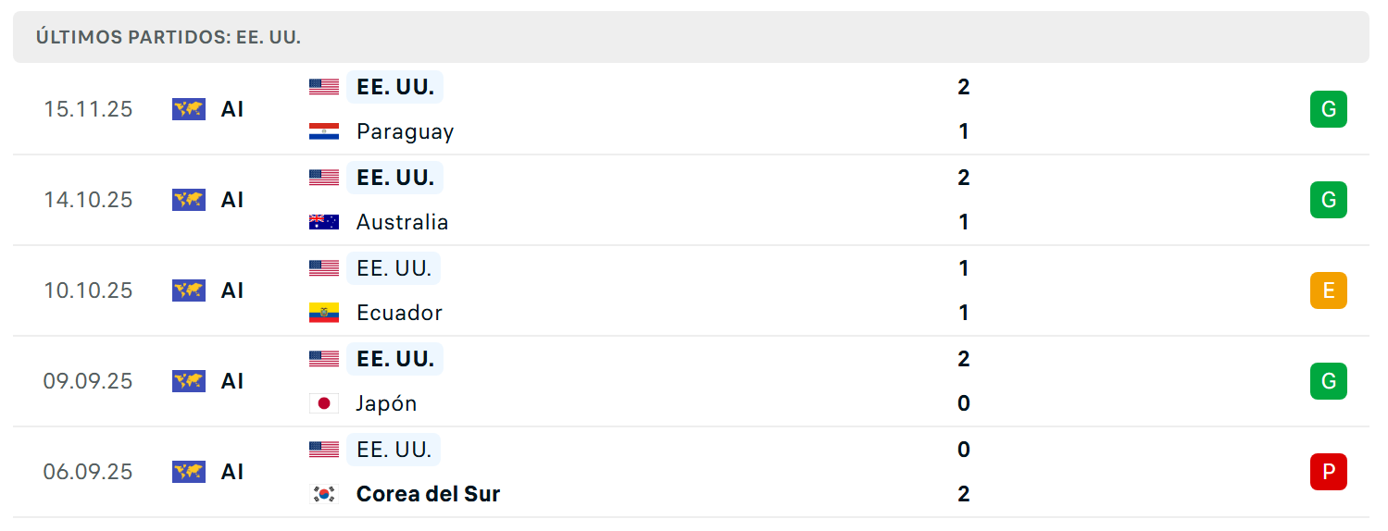
Task: Click the Ecuador flag icon
Action: coord(324,313)
